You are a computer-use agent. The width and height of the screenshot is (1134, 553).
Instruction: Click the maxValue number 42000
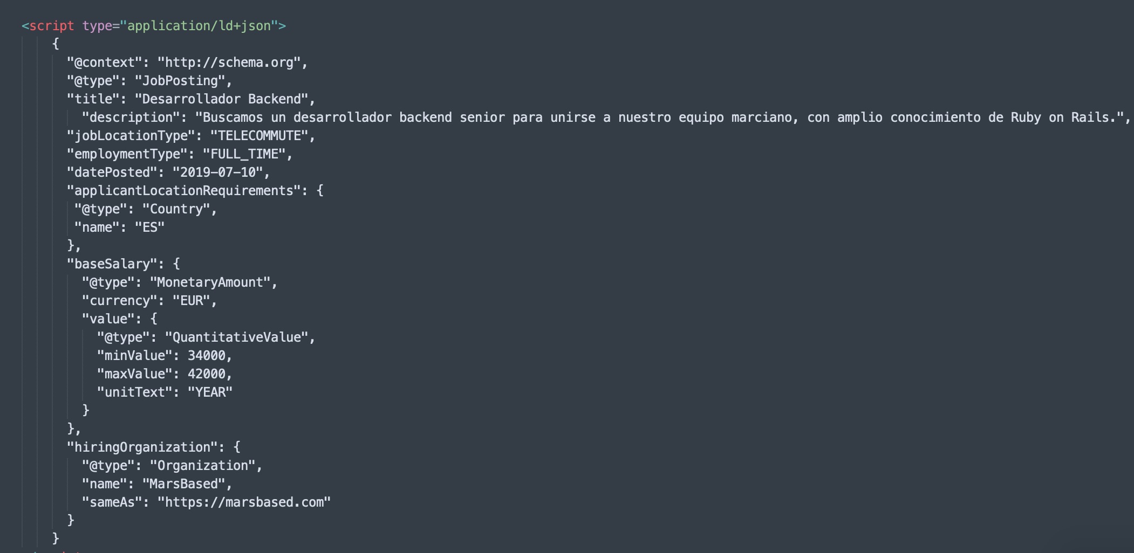(x=207, y=374)
